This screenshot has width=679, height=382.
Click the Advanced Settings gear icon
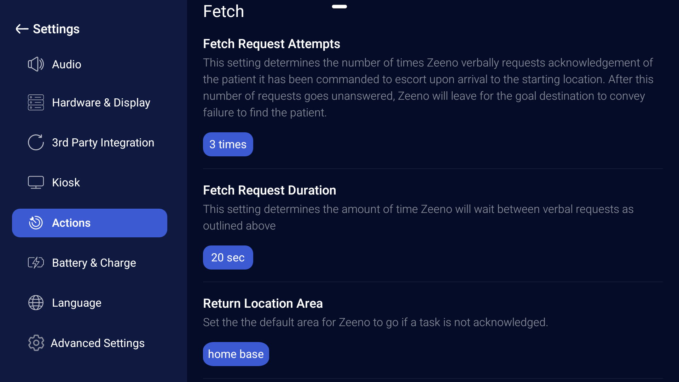(x=36, y=343)
